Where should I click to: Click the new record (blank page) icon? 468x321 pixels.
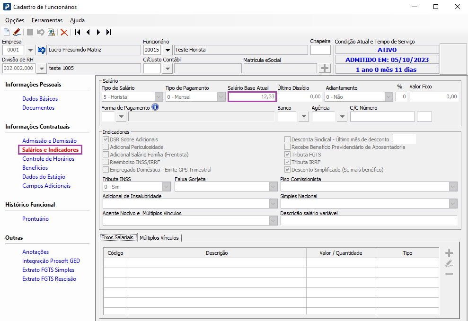pos(7,32)
